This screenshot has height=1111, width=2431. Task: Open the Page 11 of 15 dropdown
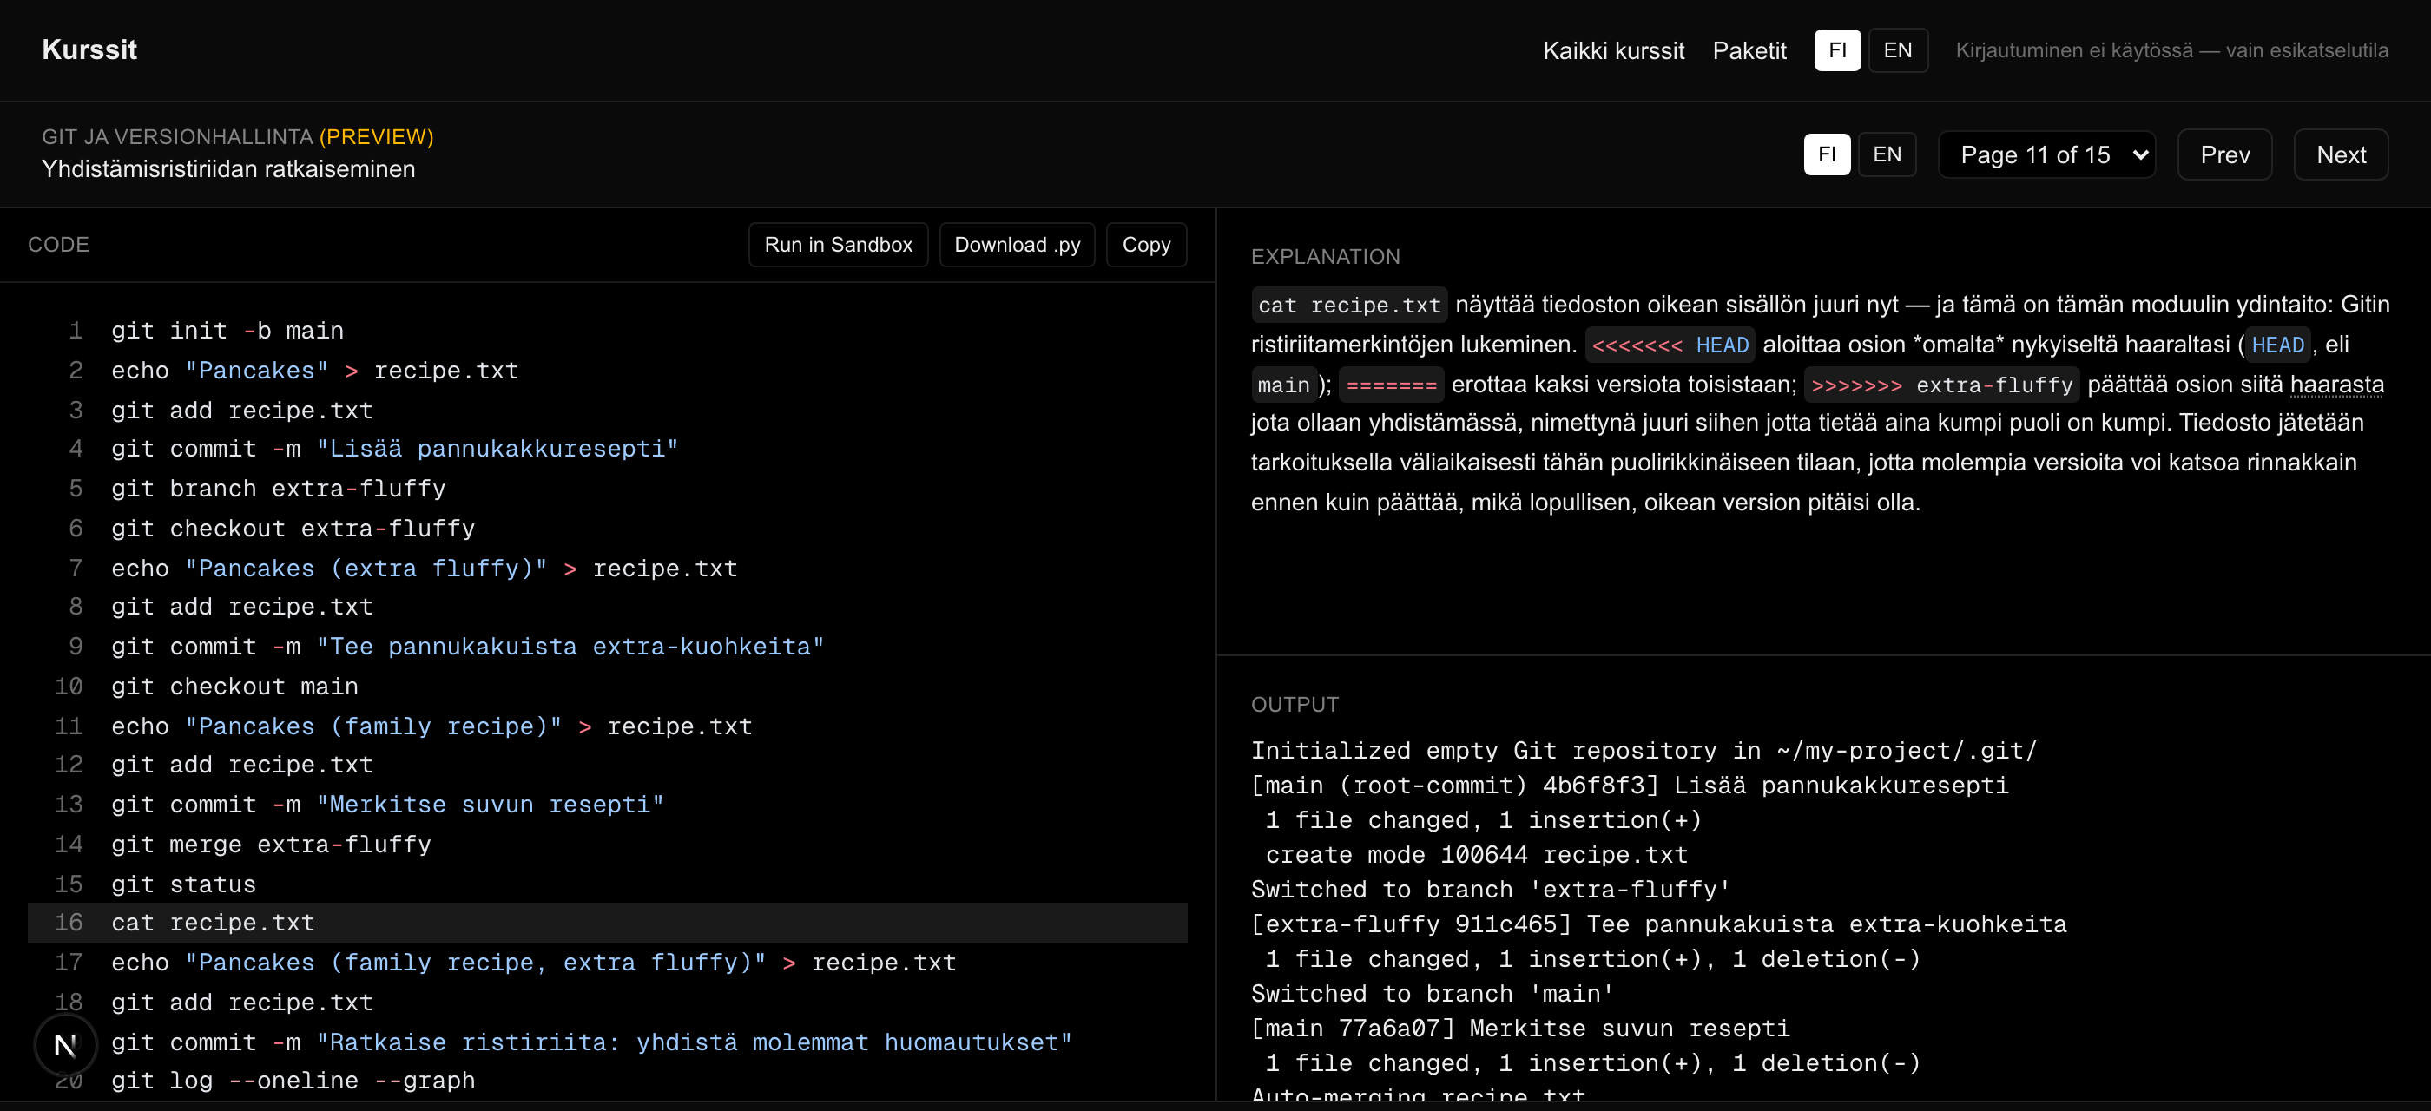(2046, 154)
